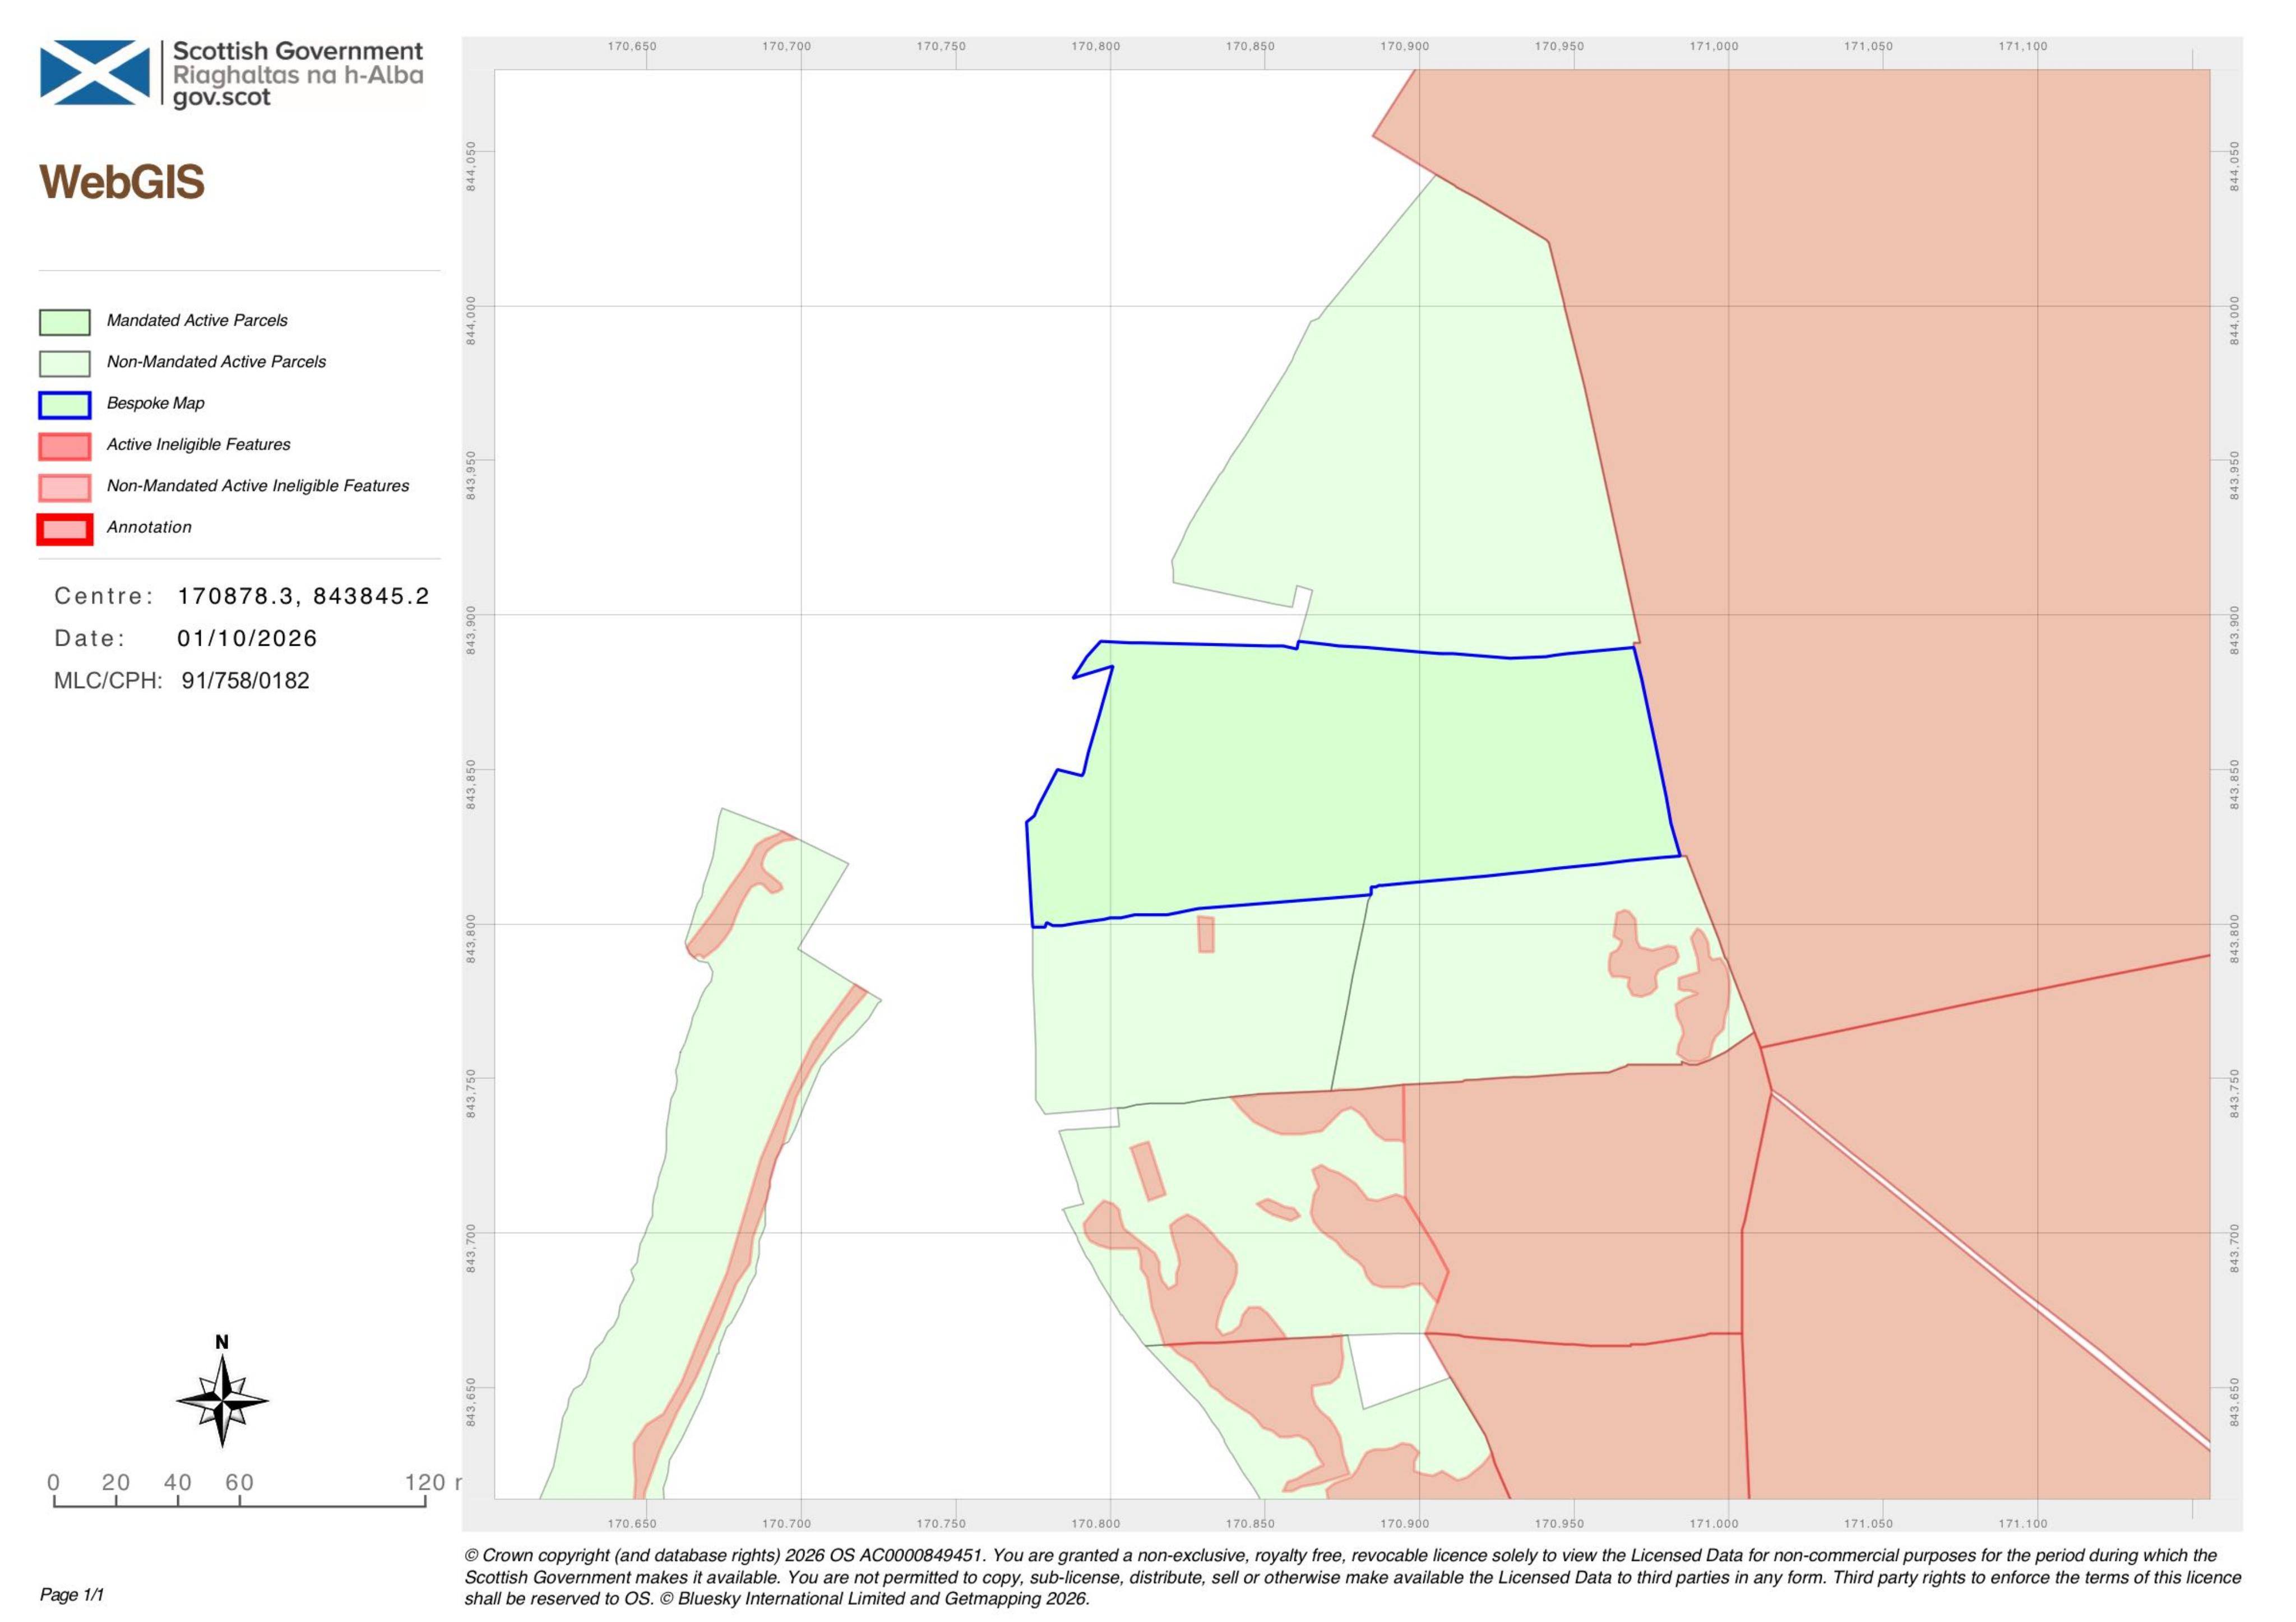Screen dimensions: 2296x1622
Task: Click the small red rectangle below the bespoke parcel
Action: tap(1206, 933)
